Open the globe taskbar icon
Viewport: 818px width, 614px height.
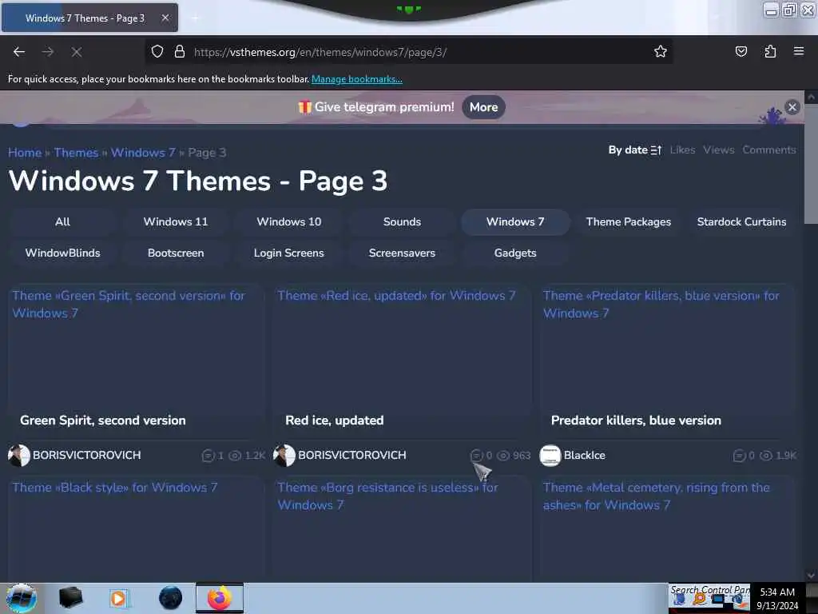(x=171, y=598)
